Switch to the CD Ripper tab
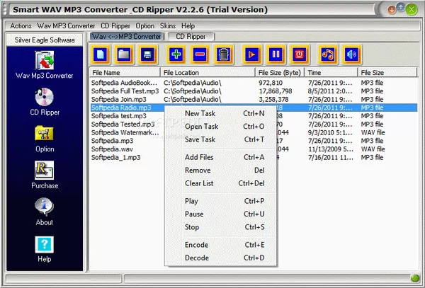The image size is (425, 288). (191, 36)
